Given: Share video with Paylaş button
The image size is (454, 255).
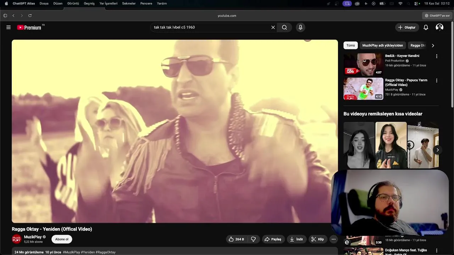Looking at the screenshot, I should (x=273, y=239).
